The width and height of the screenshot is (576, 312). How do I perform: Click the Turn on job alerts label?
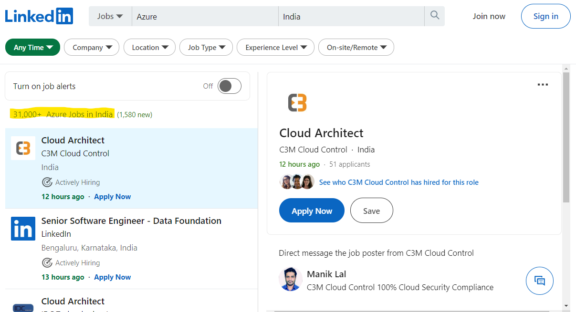pos(44,86)
